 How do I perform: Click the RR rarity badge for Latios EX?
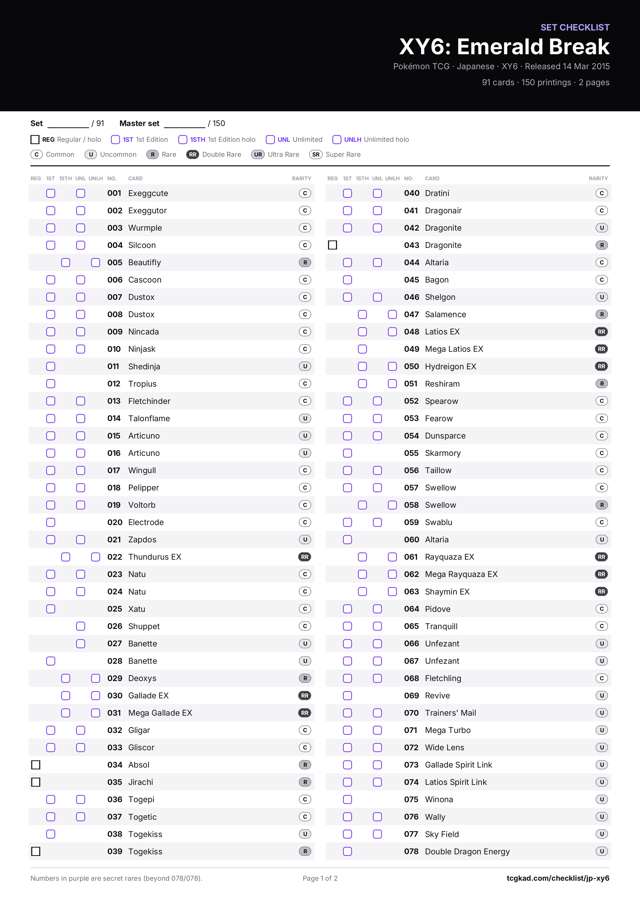[x=601, y=331]
